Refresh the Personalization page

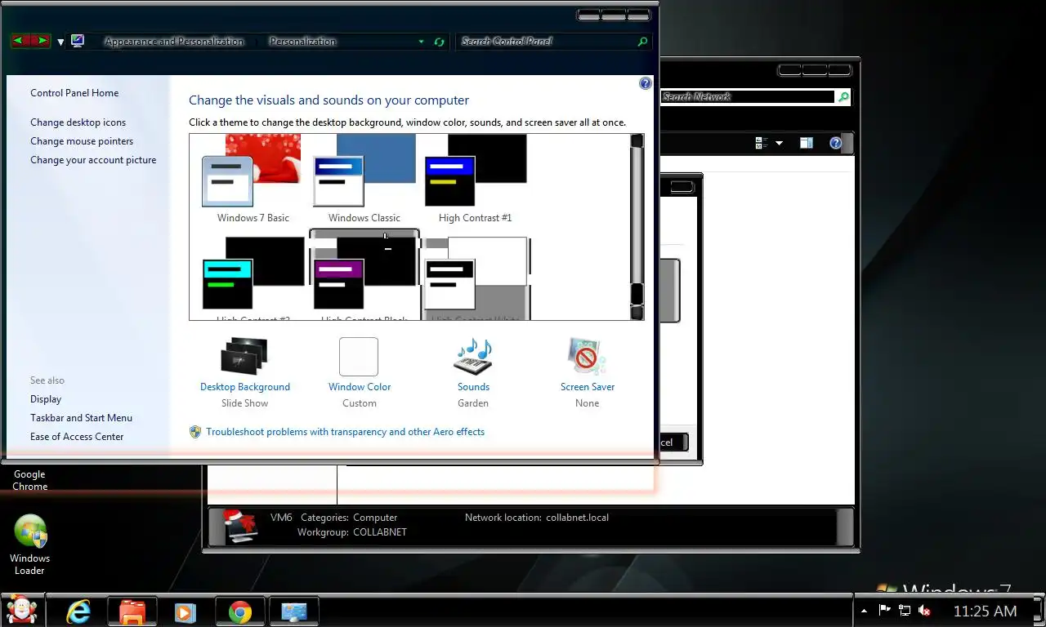(x=439, y=42)
